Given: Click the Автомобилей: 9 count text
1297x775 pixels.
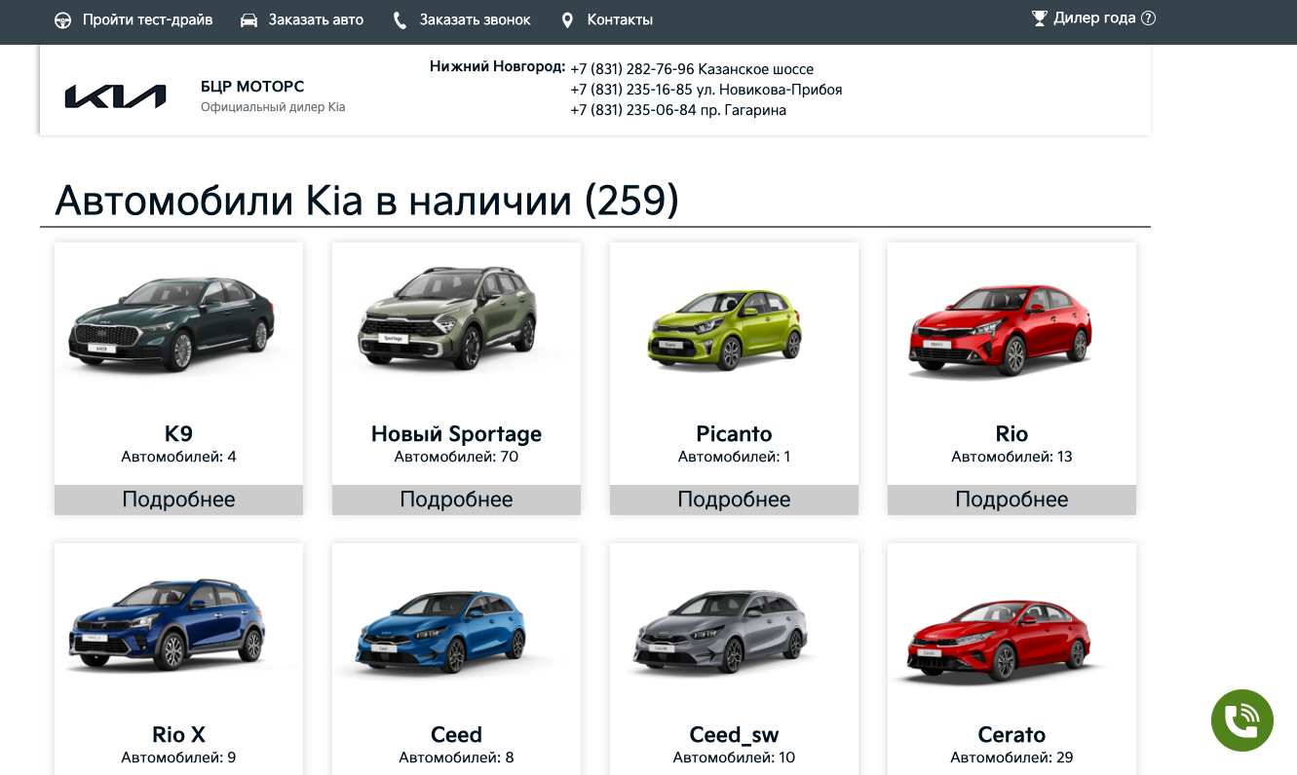Looking at the screenshot, I should [x=178, y=757].
